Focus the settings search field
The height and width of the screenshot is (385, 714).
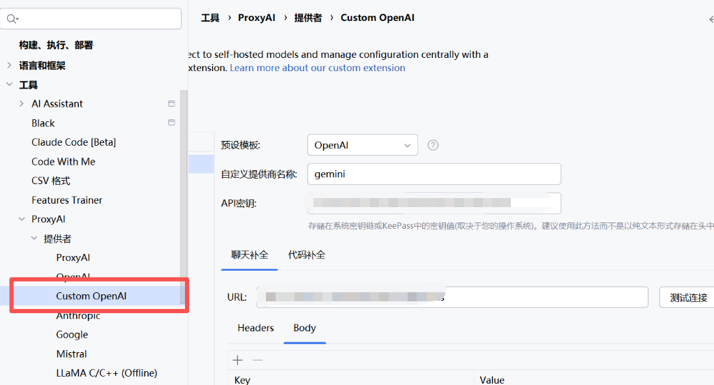coord(91,19)
